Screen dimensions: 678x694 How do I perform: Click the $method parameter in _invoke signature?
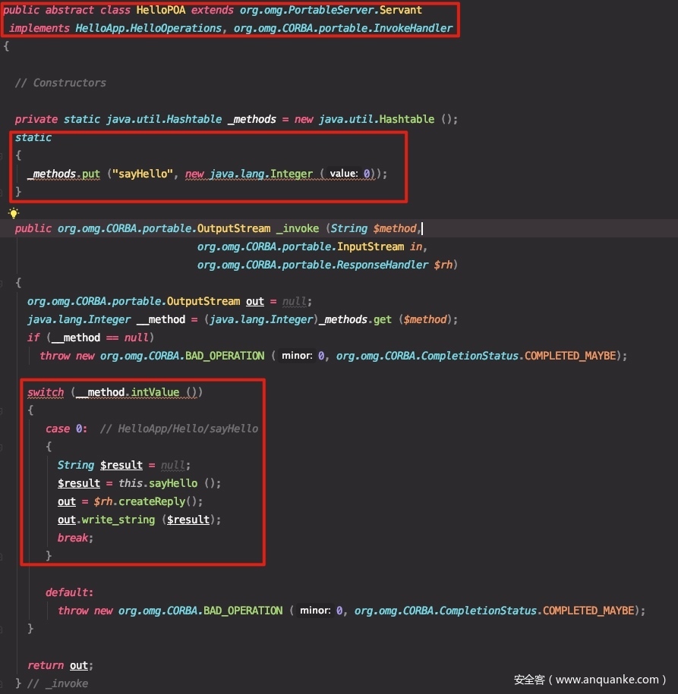pyautogui.click(x=395, y=228)
